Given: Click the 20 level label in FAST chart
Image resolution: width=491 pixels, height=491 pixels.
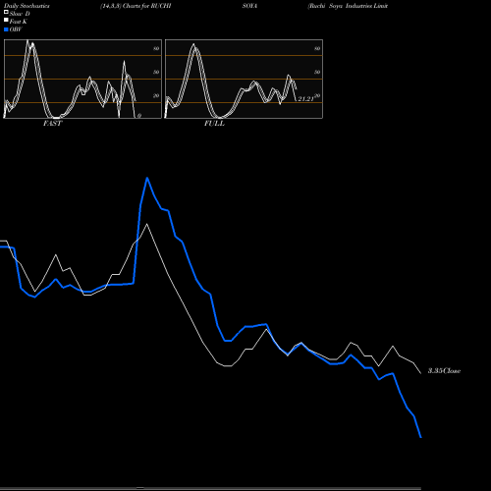Looking at the screenshot, I should (x=156, y=95).
